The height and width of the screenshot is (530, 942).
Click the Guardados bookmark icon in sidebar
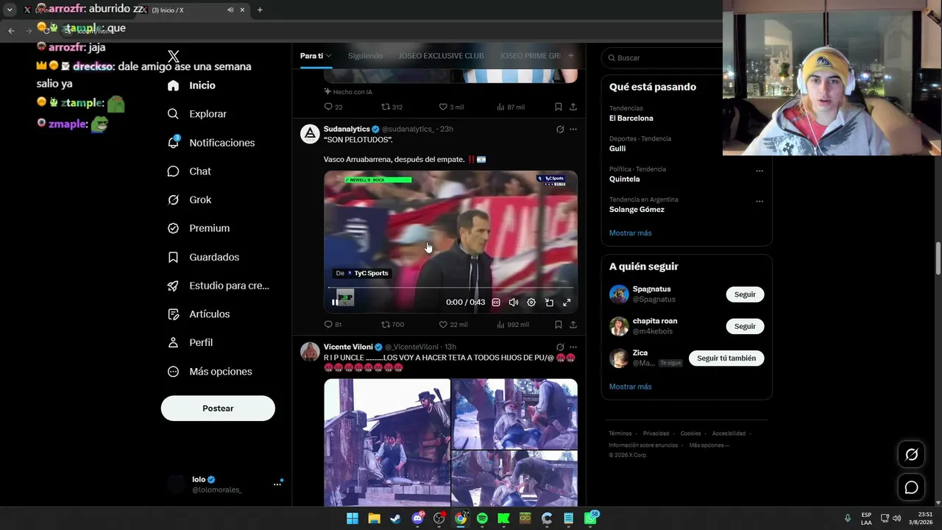point(173,257)
